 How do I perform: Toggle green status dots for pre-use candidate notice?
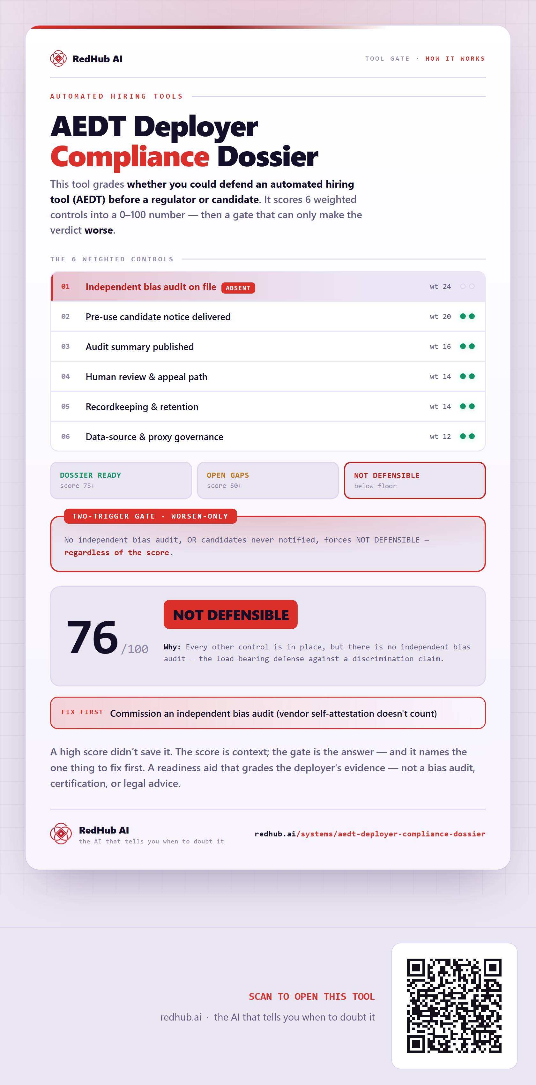[x=467, y=316]
